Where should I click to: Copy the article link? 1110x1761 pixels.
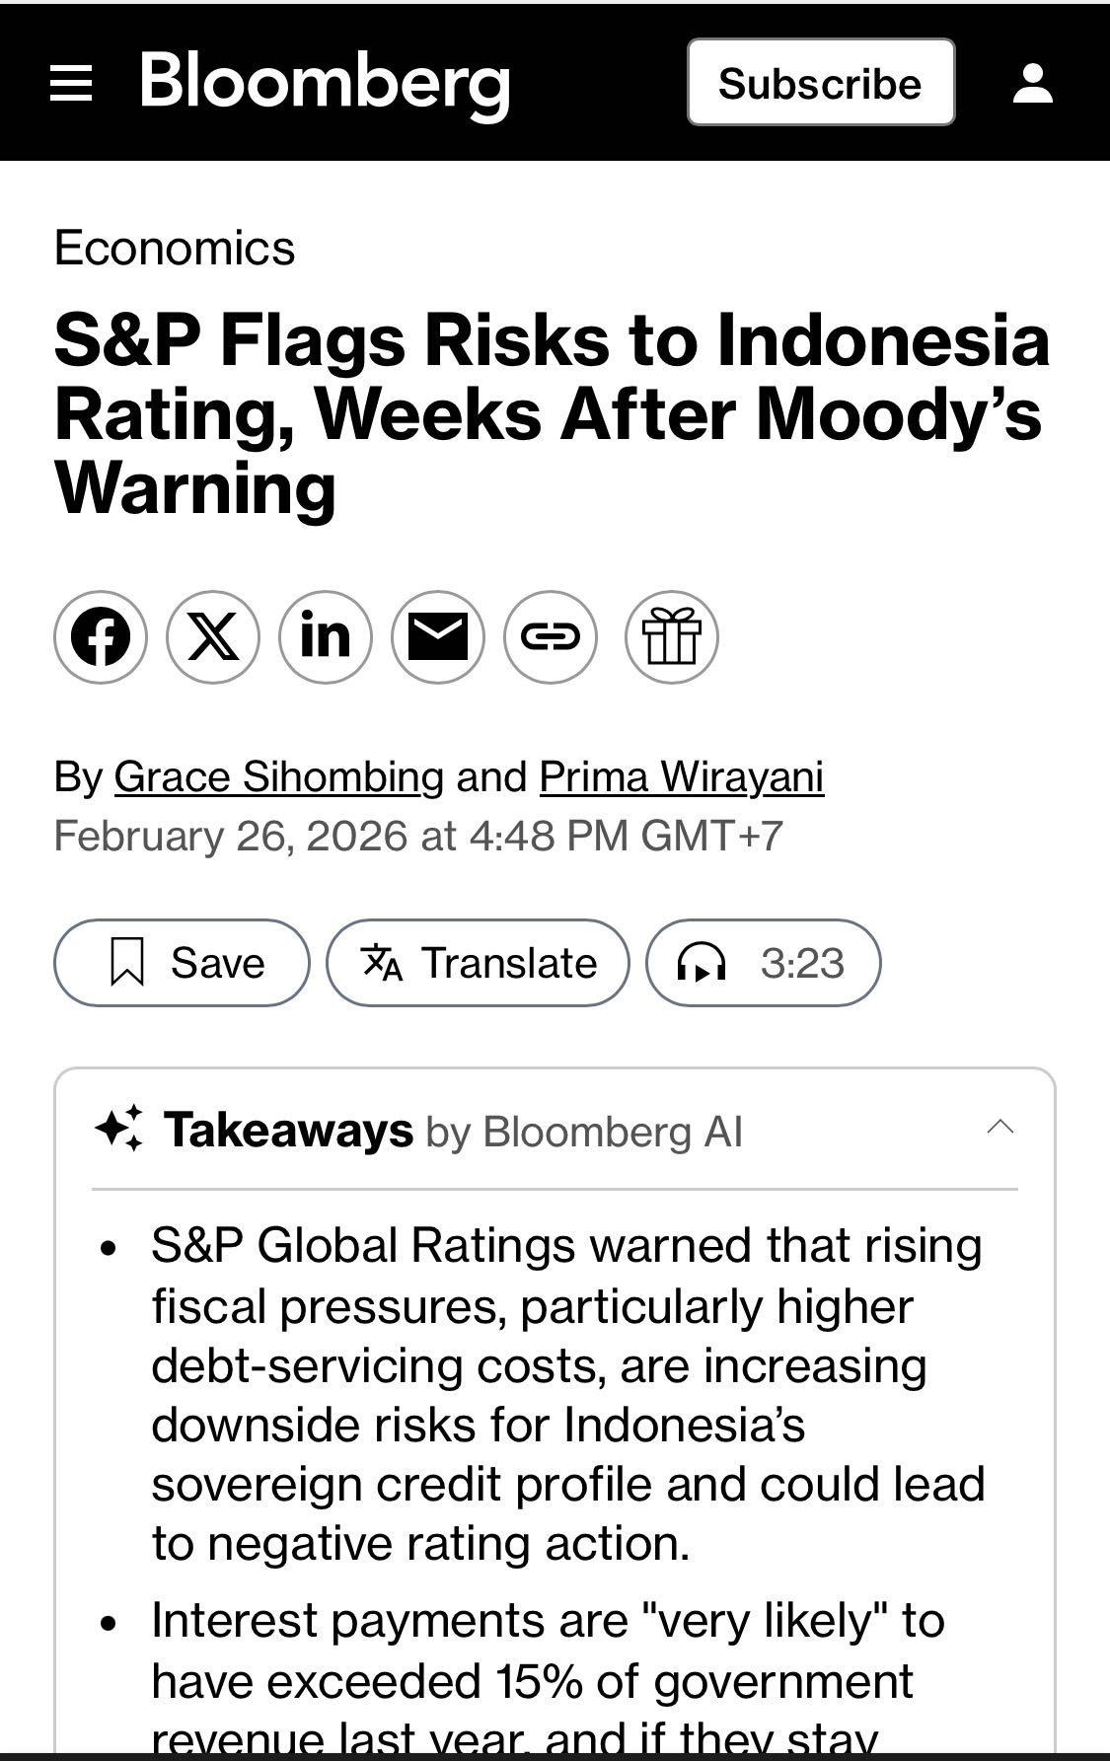point(551,636)
